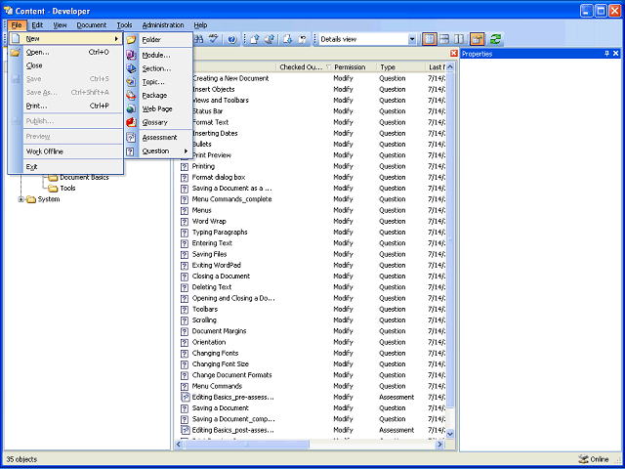625x469 pixels.
Task: Click horizontal scrollbar right arrow
Action: (440, 444)
